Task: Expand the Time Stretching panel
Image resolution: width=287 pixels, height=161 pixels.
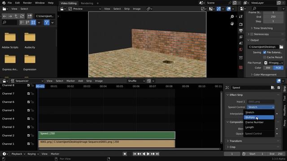Action: point(263,28)
